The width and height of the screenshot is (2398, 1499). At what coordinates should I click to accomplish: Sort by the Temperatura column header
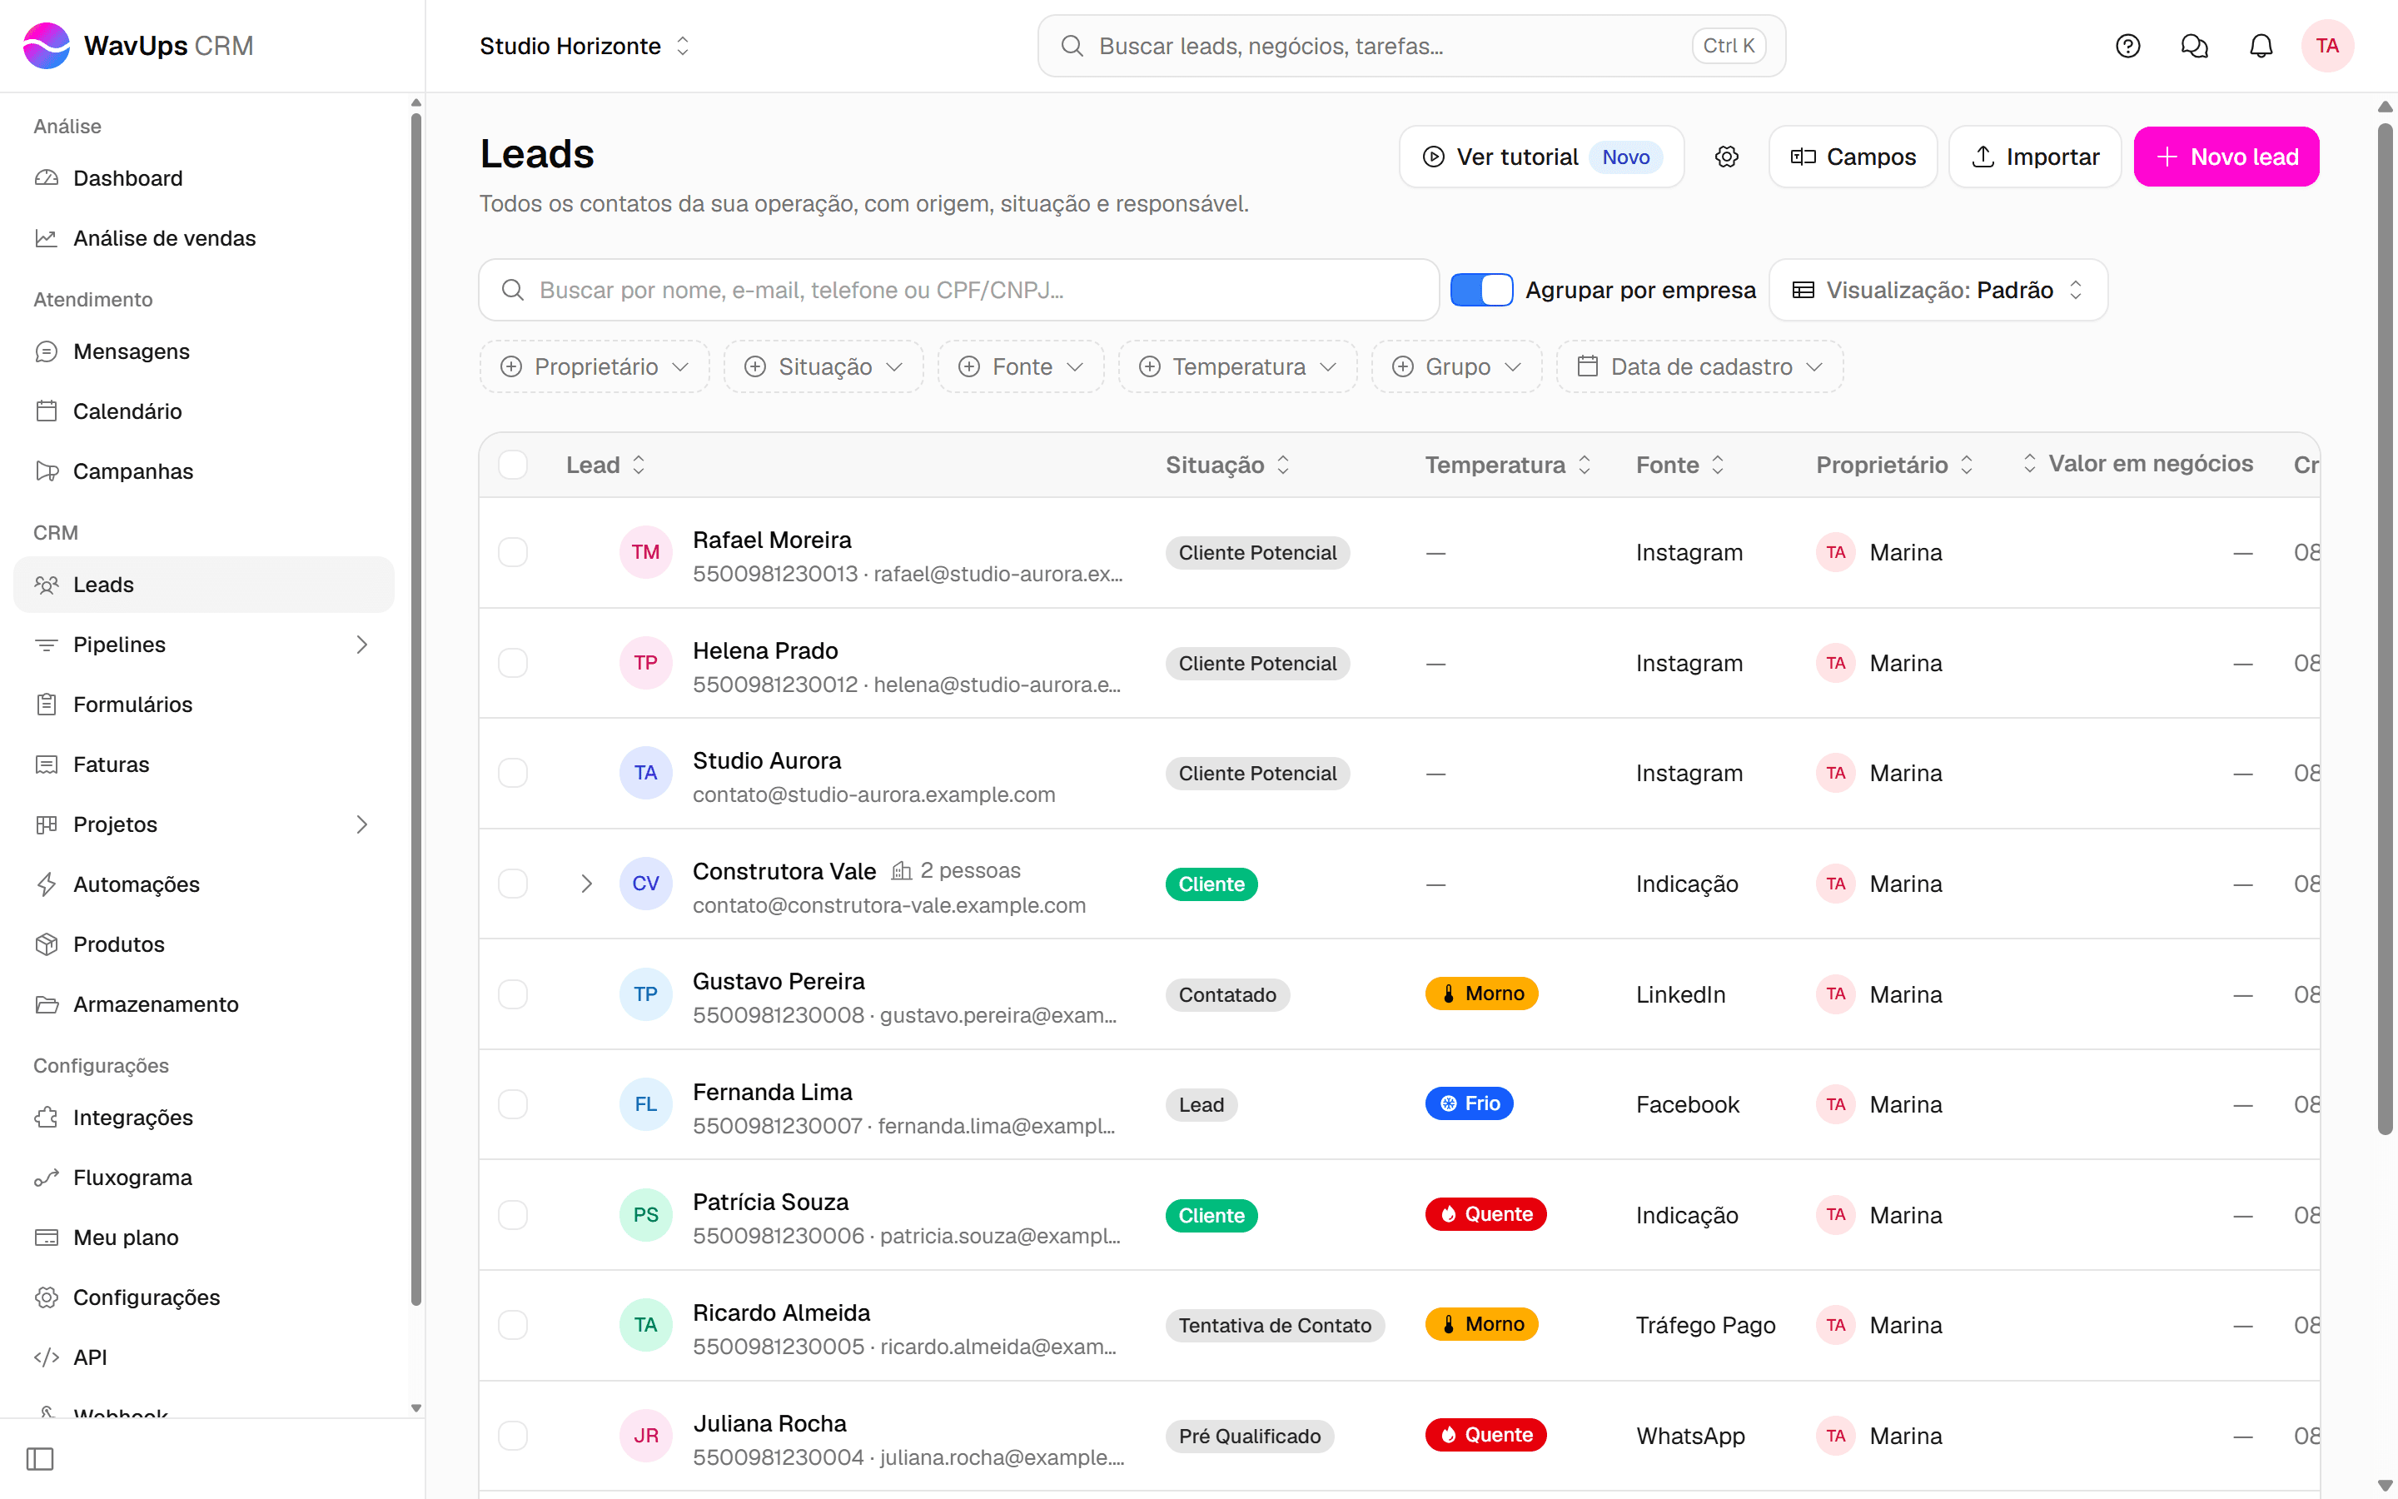tap(1507, 465)
